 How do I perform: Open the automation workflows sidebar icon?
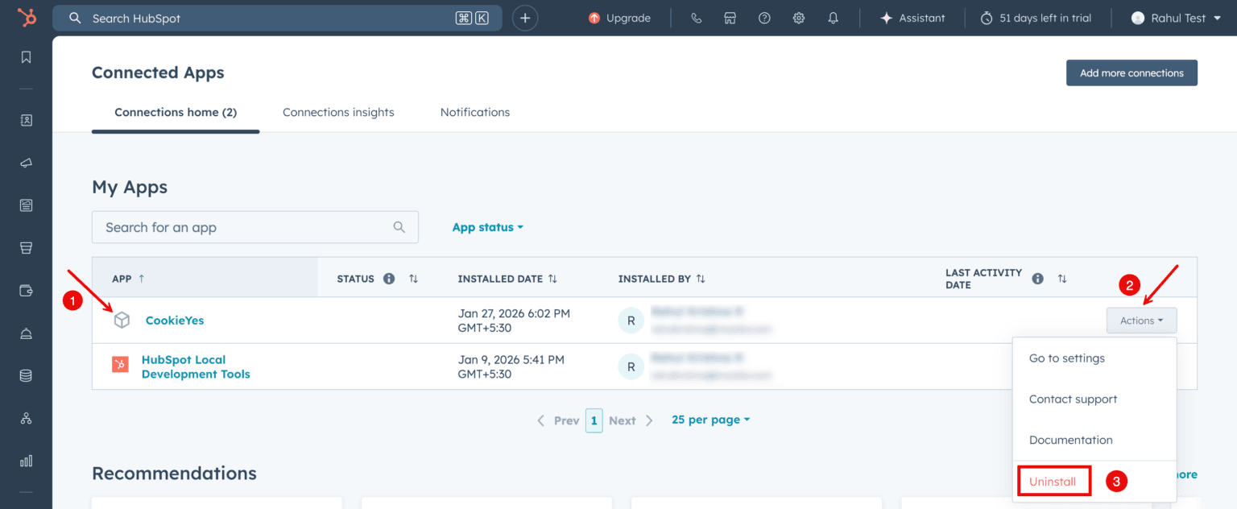[x=26, y=418]
